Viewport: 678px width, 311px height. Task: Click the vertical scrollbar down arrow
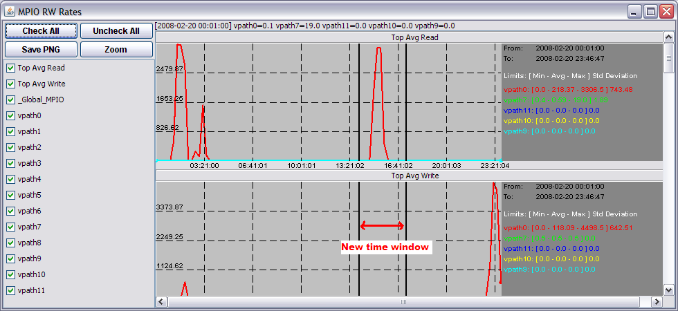(669, 290)
